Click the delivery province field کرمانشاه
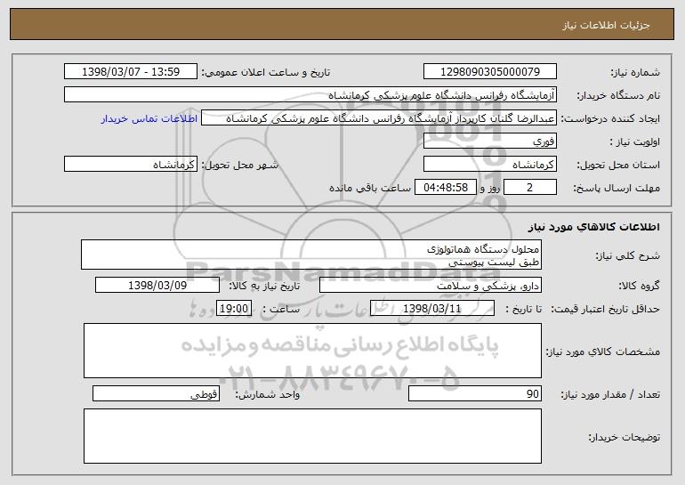The image size is (685, 485). (489, 164)
